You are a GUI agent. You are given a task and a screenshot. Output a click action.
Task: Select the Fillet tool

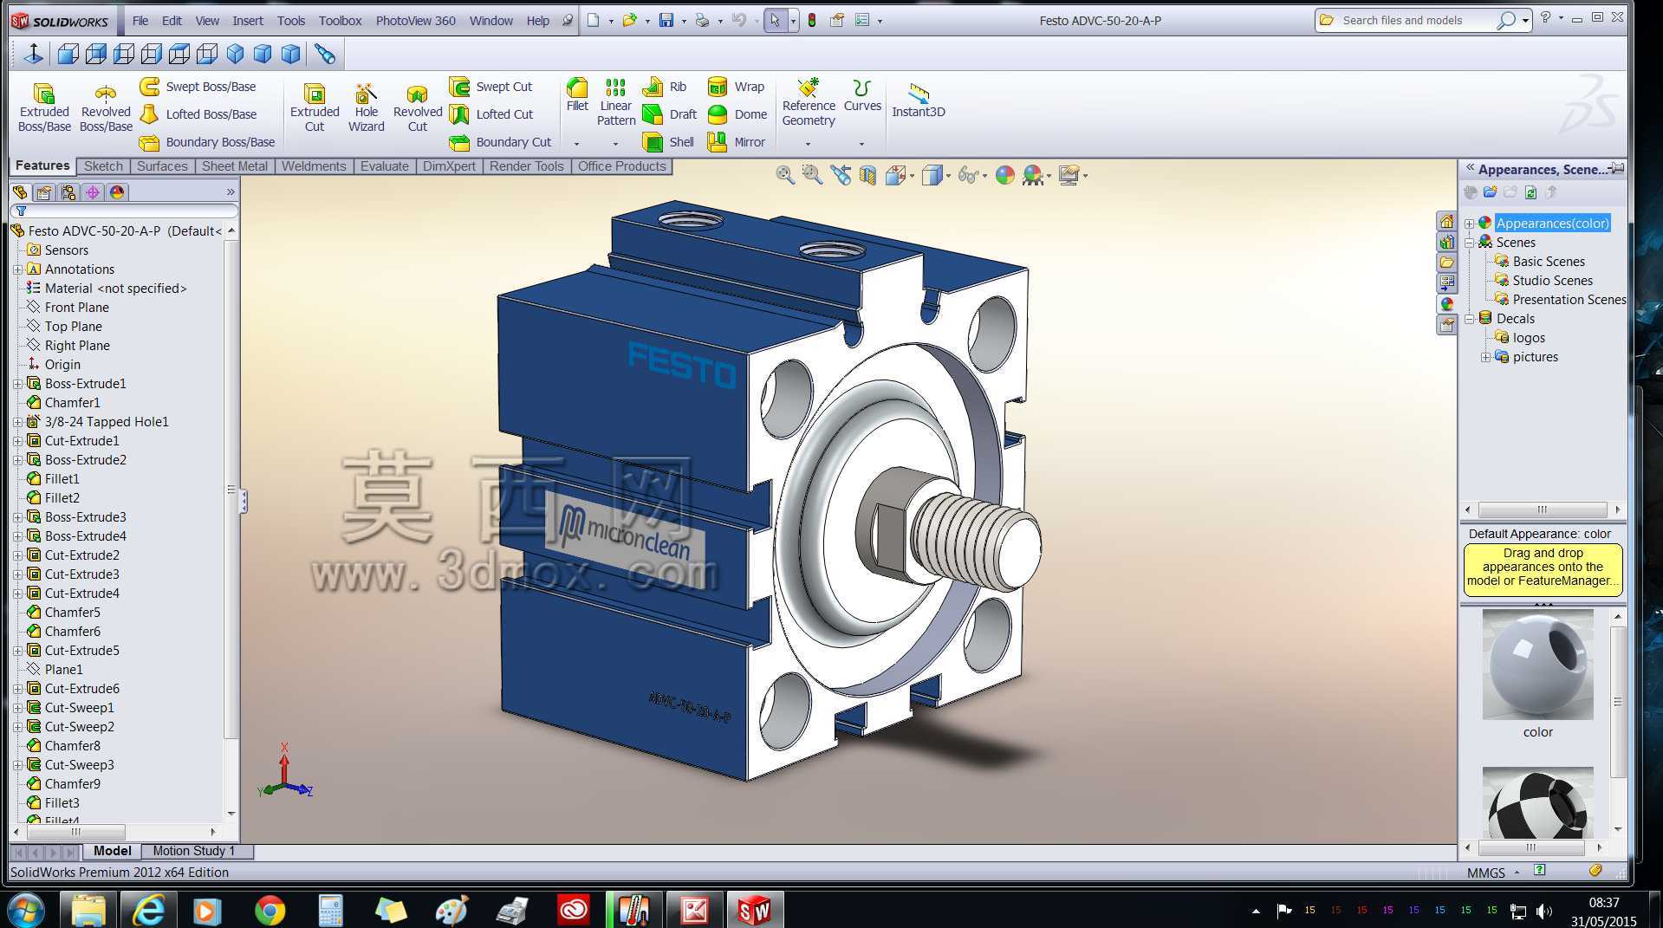tap(577, 95)
